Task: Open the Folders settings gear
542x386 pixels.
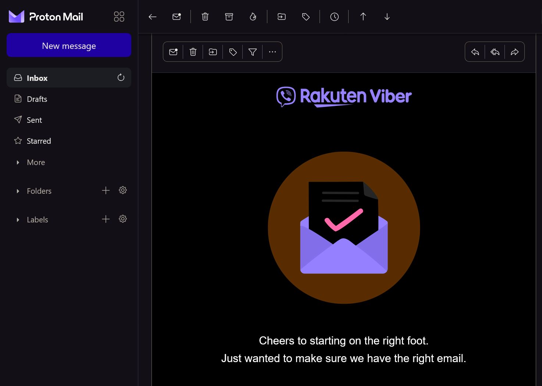Action: click(123, 190)
